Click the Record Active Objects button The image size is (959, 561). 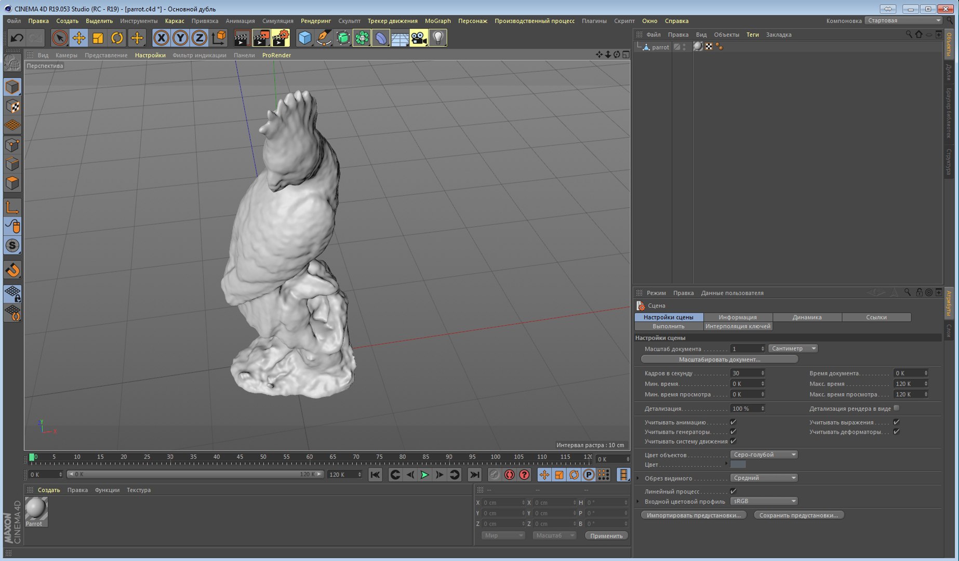coord(495,474)
